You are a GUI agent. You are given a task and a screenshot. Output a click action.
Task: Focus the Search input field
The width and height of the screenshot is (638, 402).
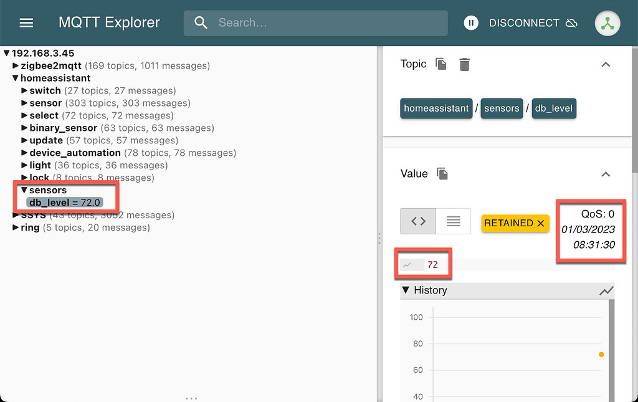pos(315,23)
